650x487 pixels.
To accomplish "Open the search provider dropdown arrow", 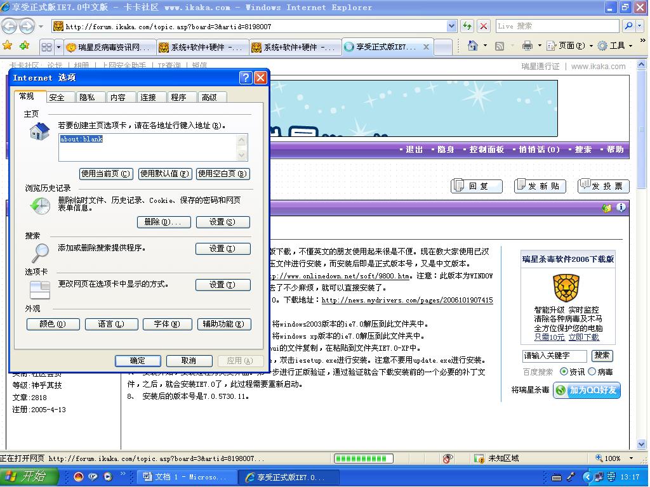I will click(x=640, y=25).
